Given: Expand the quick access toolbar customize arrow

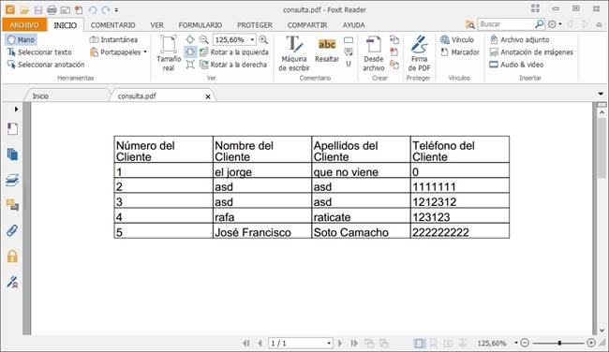Looking at the screenshot, I should coord(116,10).
